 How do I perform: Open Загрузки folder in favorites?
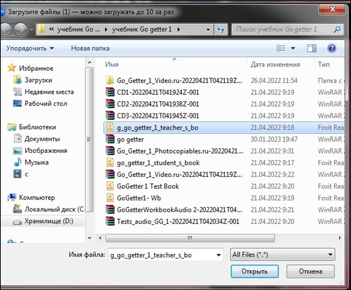tap(33, 80)
